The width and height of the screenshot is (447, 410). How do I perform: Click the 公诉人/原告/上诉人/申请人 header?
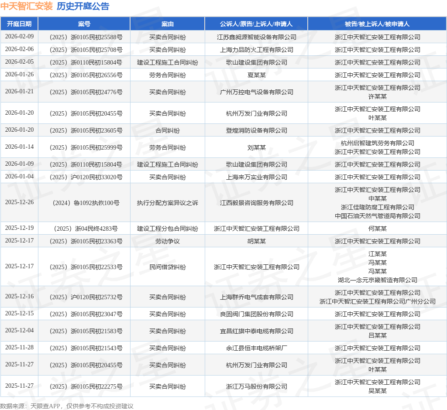[256, 24]
